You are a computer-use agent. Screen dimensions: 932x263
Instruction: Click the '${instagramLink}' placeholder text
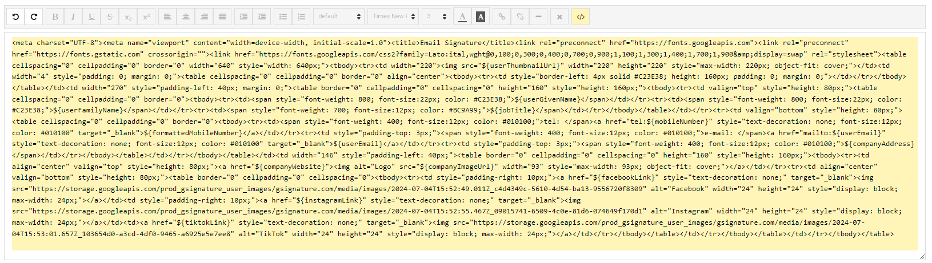(x=329, y=200)
